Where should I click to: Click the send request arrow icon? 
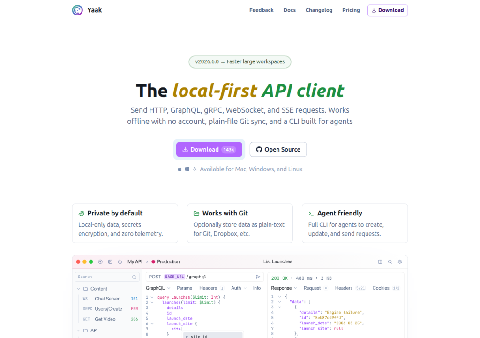pyautogui.click(x=258, y=277)
